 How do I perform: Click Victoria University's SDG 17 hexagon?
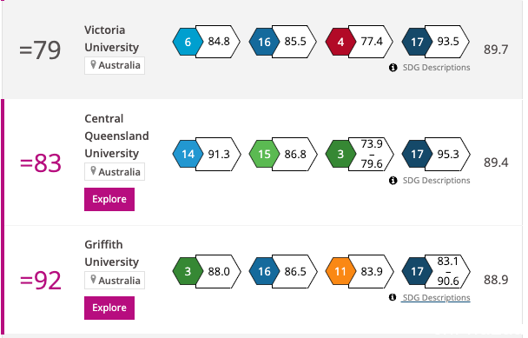coord(417,42)
